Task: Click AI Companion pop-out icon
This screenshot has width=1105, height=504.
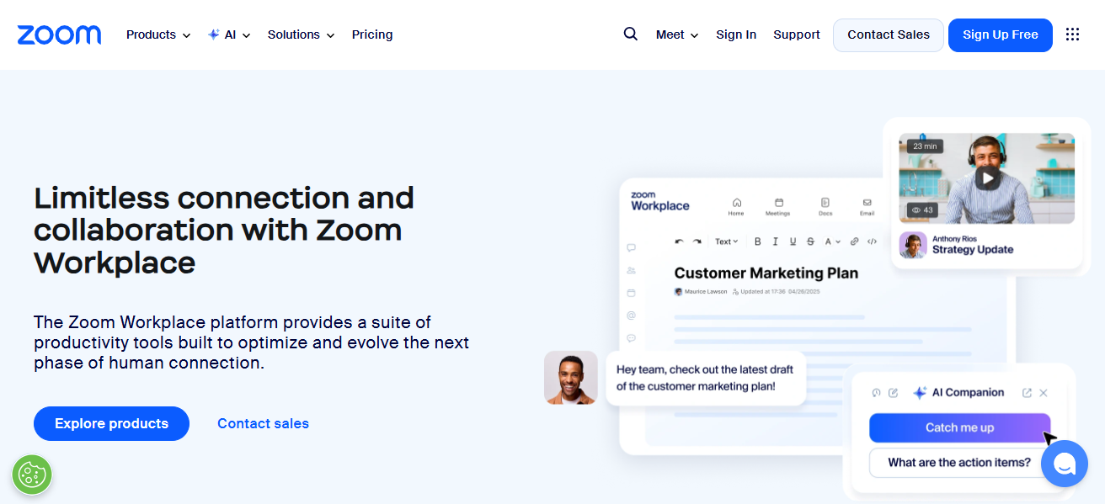Action: point(1027,393)
